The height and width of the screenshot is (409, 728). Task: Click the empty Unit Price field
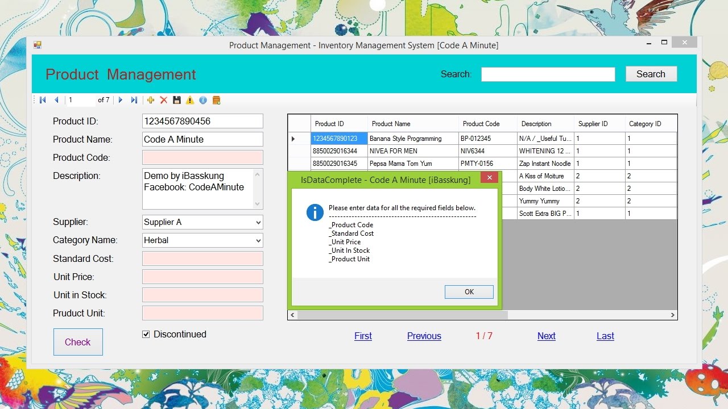[x=202, y=277]
